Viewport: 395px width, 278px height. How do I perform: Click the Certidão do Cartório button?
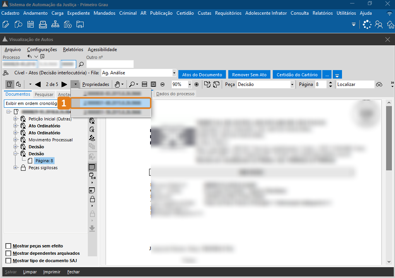tap(297, 75)
